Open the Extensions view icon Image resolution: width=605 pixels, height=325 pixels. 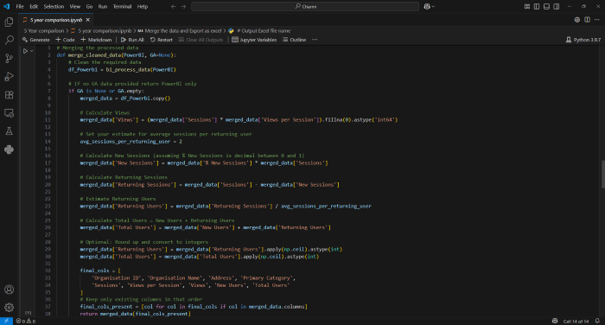[x=9, y=94]
